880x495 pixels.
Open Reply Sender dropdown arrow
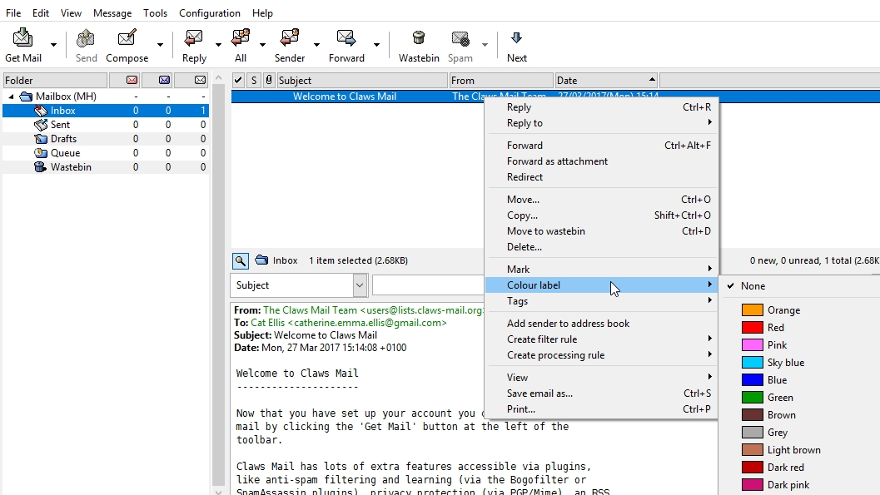pos(316,44)
